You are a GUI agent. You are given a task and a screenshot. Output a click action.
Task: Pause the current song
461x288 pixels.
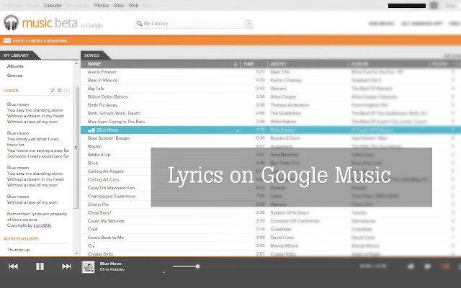pyautogui.click(x=40, y=266)
